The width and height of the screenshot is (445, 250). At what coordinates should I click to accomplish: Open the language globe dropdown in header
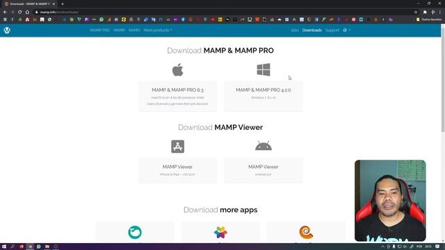click(346, 30)
